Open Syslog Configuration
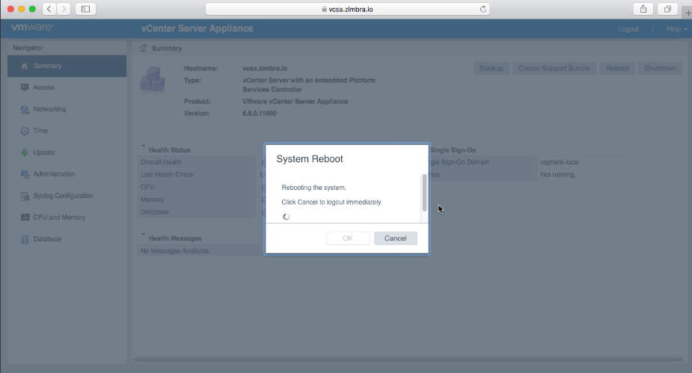 tap(67, 195)
